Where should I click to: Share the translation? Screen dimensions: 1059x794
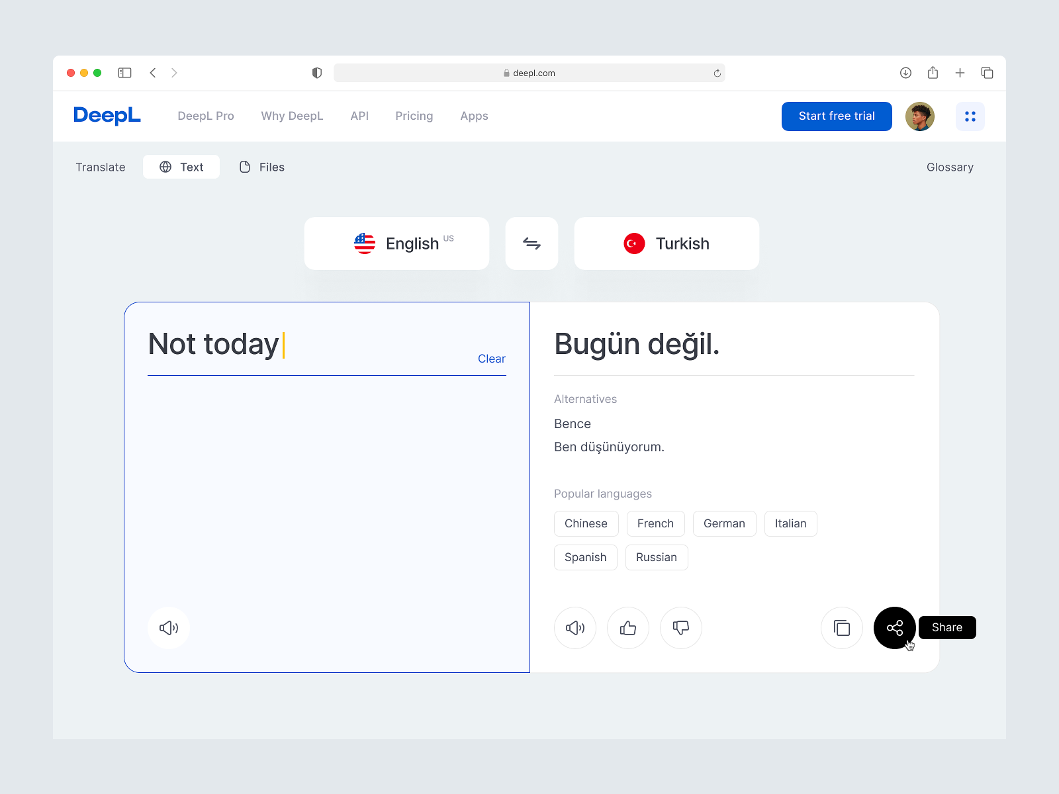pyautogui.click(x=894, y=628)
